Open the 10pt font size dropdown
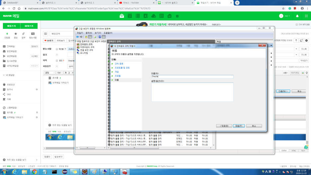The height and width of the screenshot is (175, 311). (x=59, y=73)
